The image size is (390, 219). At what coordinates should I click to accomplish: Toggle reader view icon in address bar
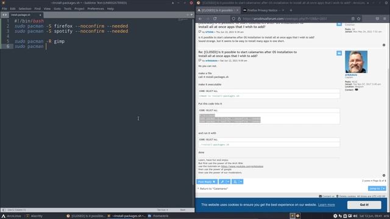(x=353, y=19)
